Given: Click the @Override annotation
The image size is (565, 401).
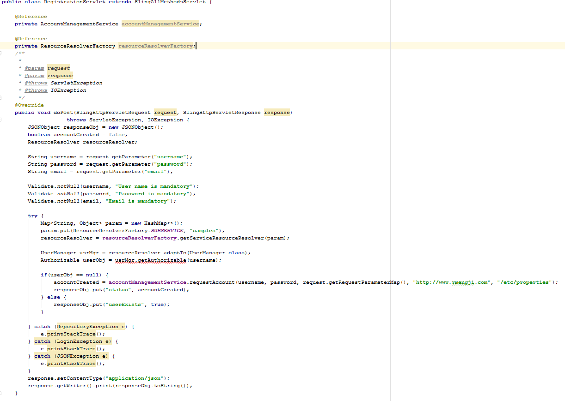Looking at the screenshot, I should point(29,105).
